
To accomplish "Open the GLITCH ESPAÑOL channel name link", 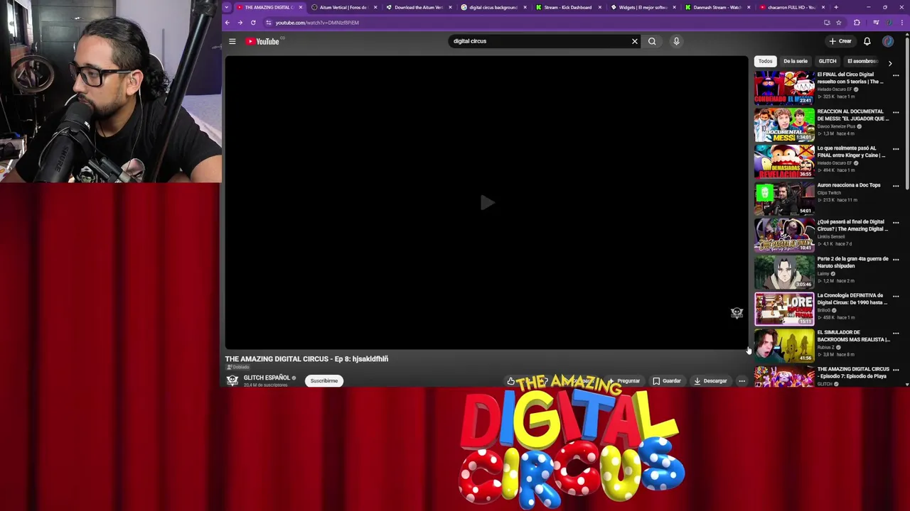I will (267, 378).
